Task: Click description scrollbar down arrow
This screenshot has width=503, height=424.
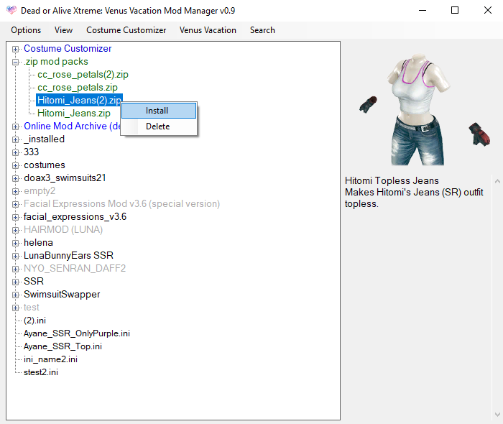Action: pos(497,415)
